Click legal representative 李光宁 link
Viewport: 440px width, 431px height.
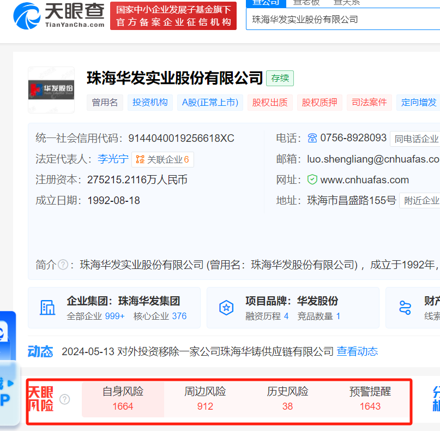pyautogui.click(x=113, y=159)
